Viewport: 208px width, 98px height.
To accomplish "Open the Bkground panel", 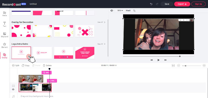I will point(5,35).
